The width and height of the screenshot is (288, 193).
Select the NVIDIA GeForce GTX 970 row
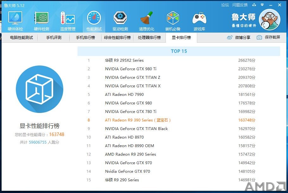coord(179,163)
